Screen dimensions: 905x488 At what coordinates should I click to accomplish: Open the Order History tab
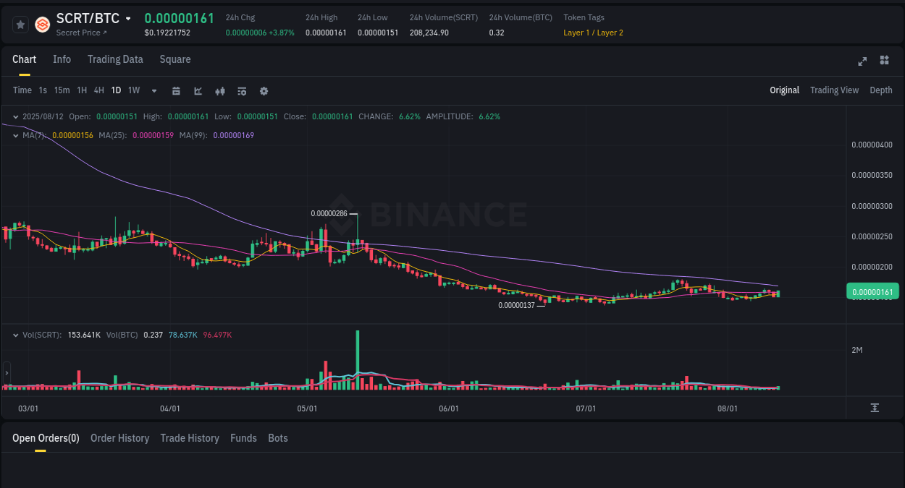(119, 438)
